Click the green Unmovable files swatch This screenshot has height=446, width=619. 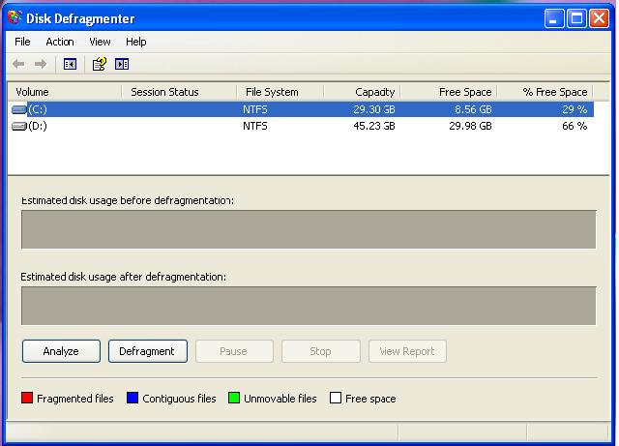point(234,398)
